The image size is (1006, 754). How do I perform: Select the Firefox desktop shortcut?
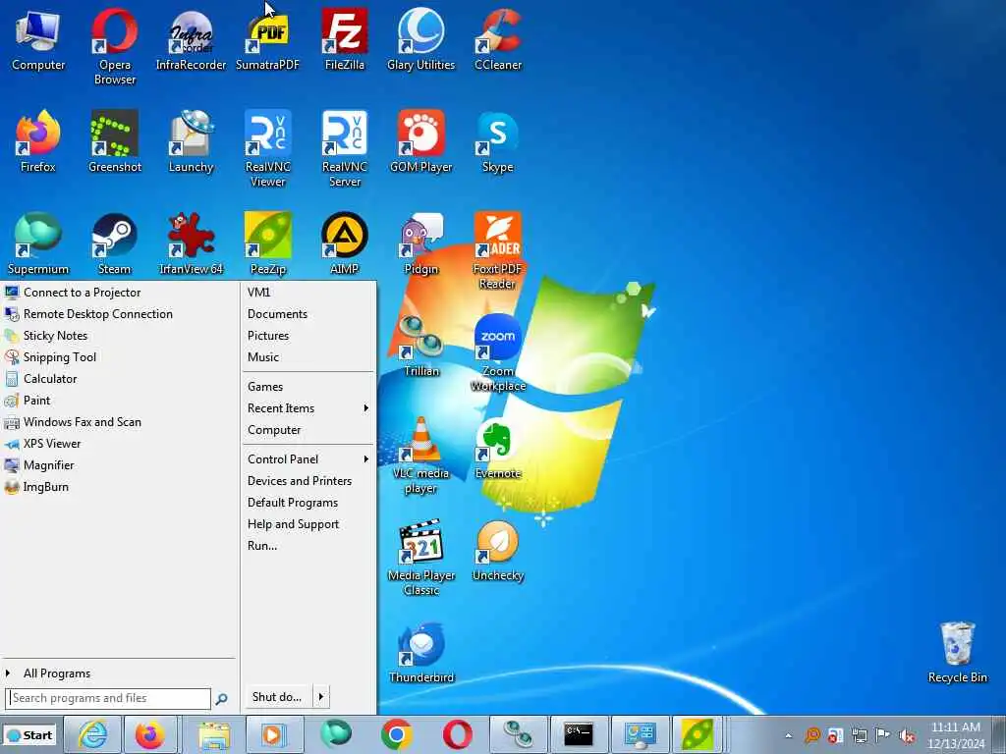tap(38, 141)
